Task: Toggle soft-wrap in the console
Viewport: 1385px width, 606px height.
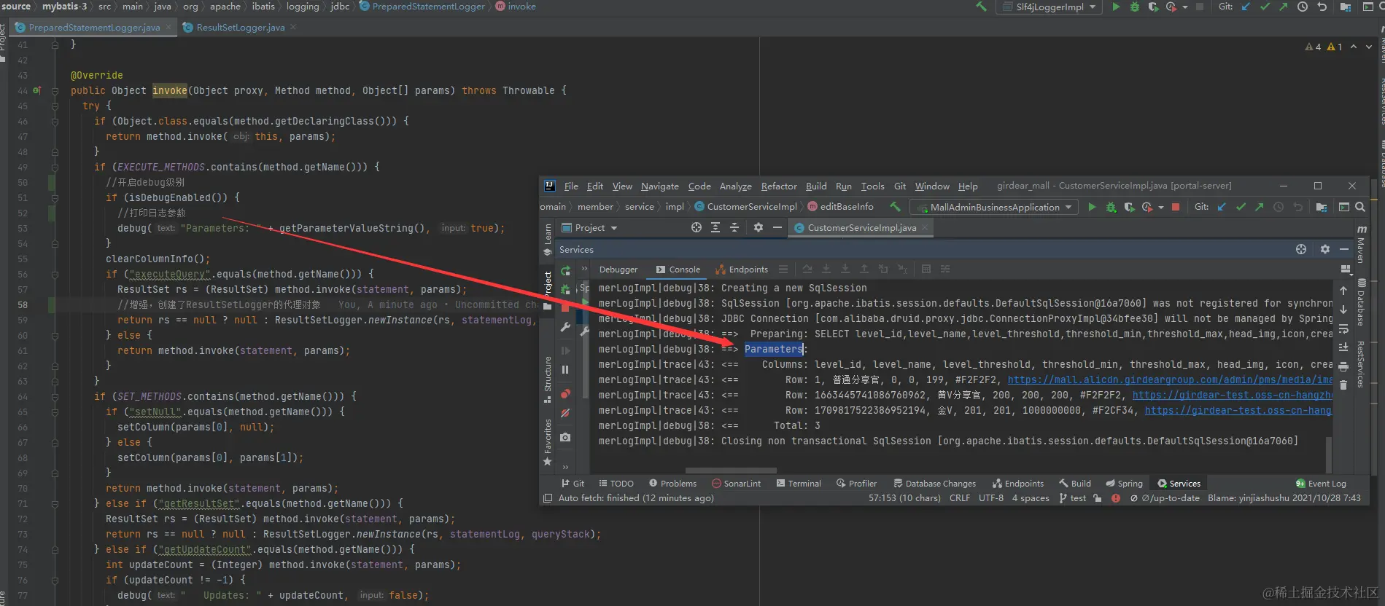Action: [x=1343, y=328]
